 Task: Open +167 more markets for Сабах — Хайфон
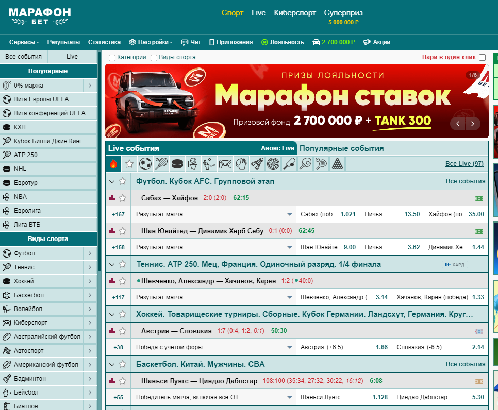pos(118,214)
